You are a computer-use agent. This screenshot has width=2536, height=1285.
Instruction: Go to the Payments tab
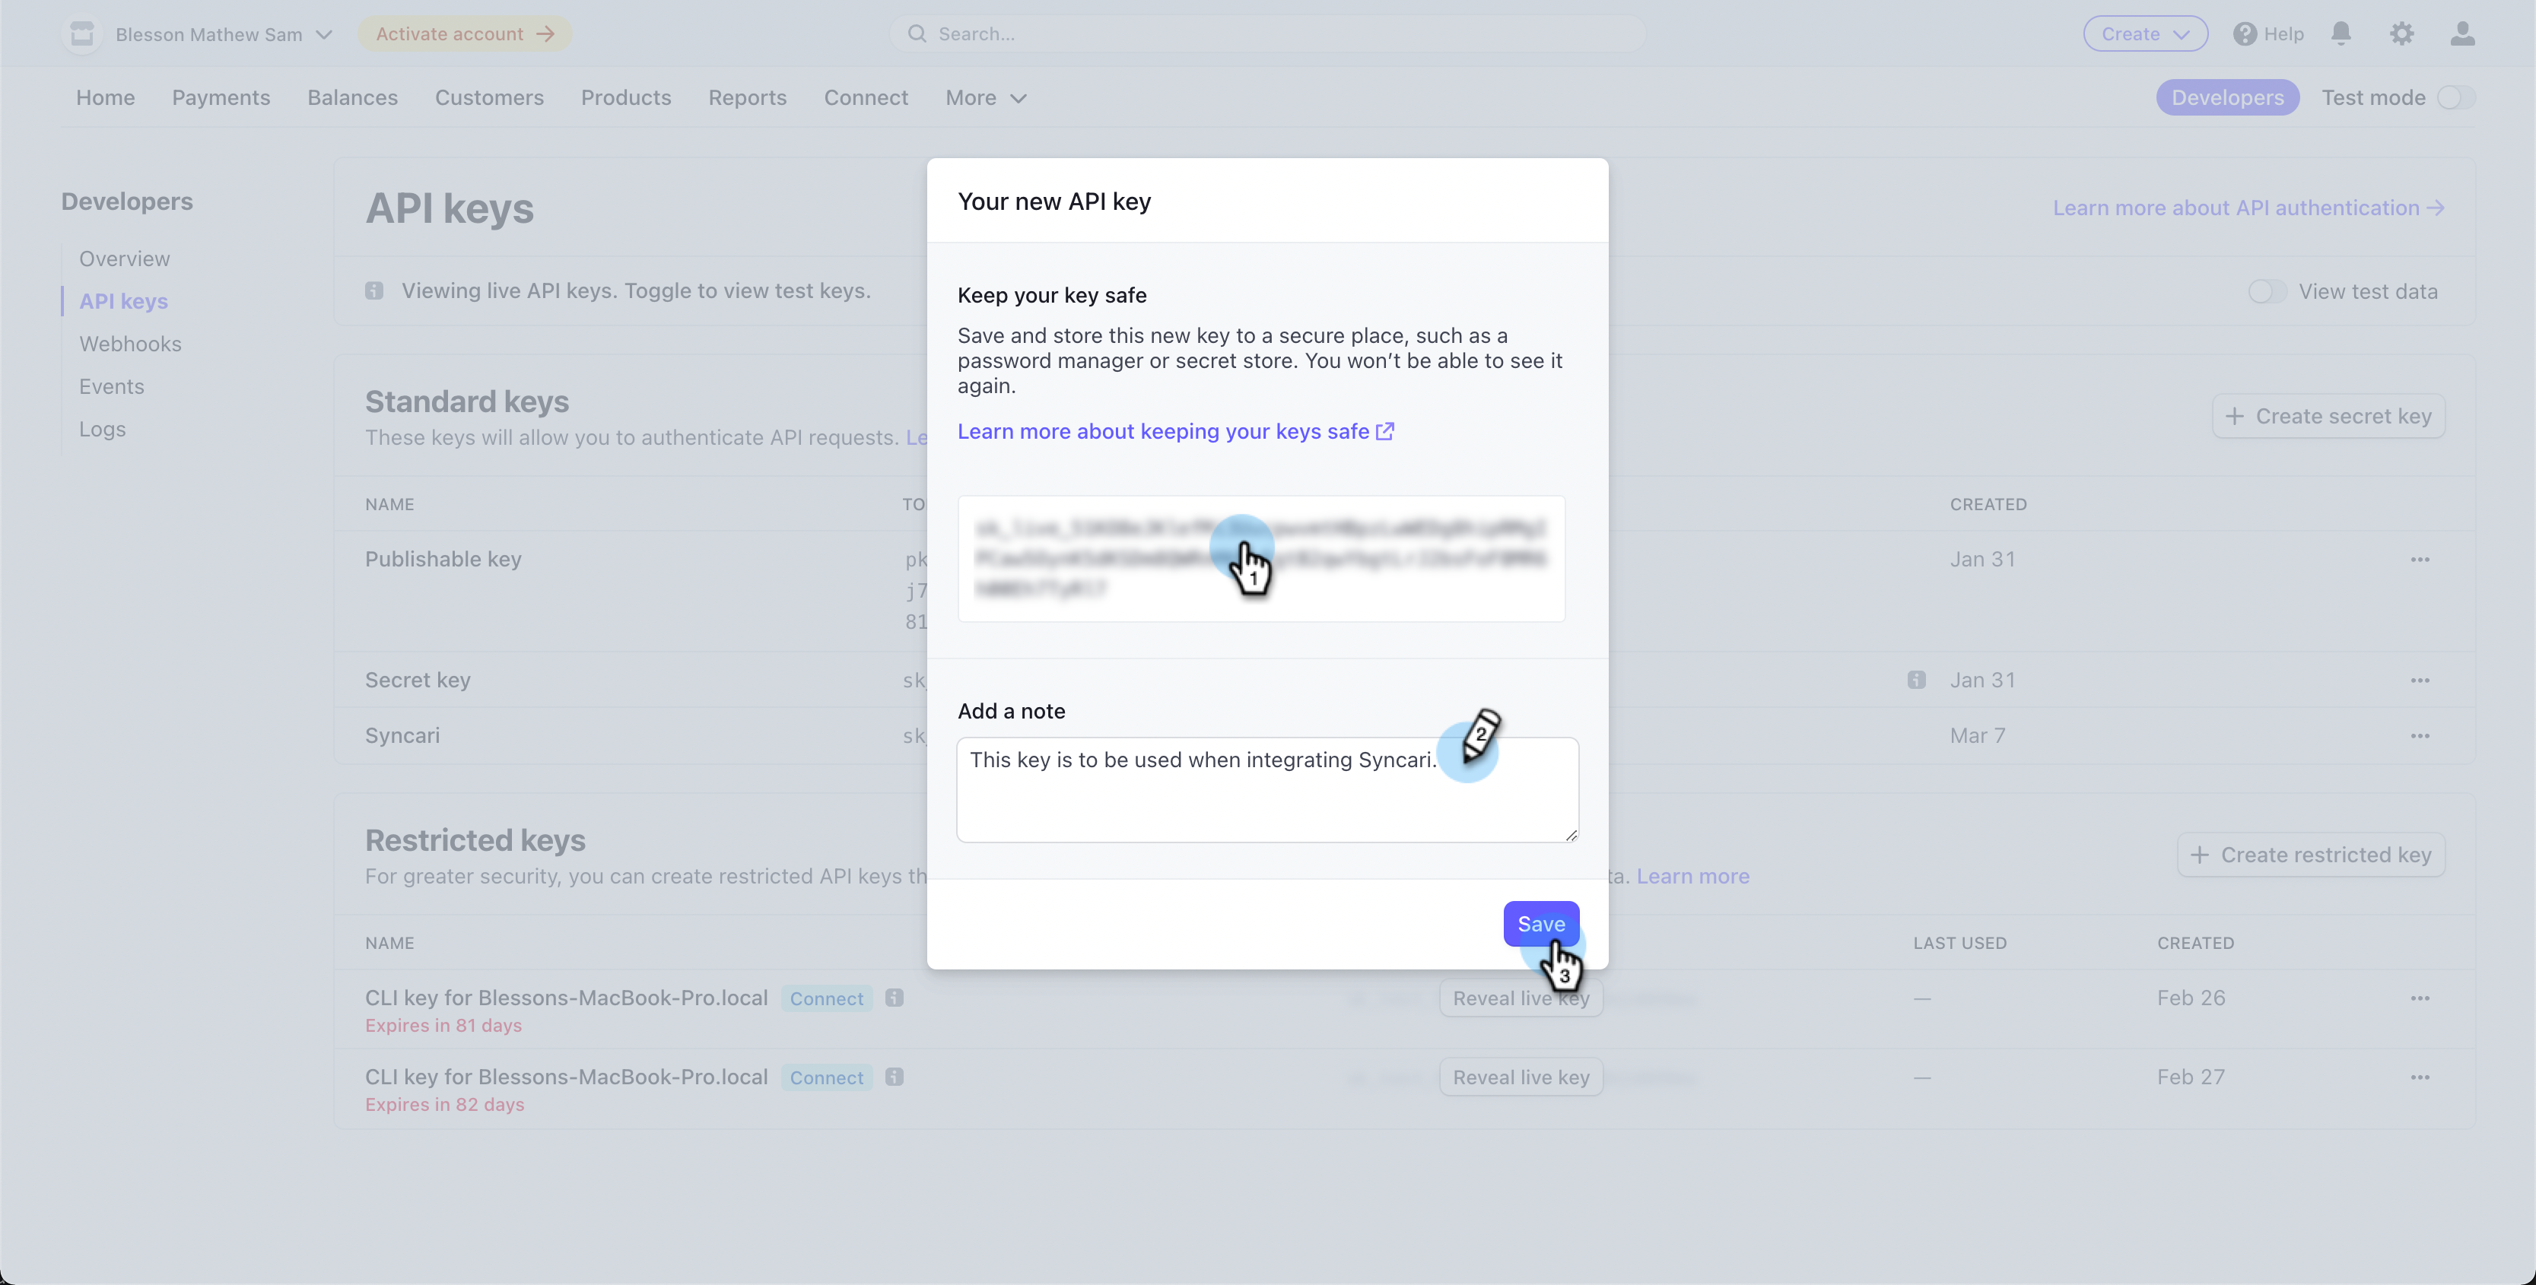point(221,97)
